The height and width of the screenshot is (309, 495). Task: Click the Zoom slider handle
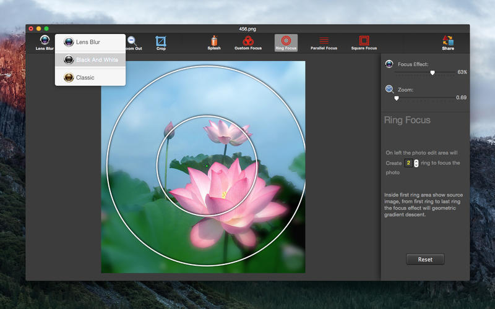pyautogui.click(x=397, y=98)
